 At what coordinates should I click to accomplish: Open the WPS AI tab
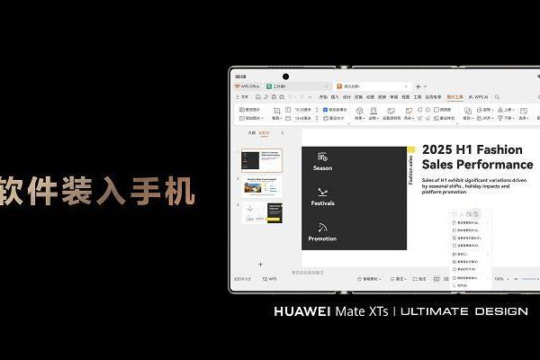[x=479, y=97]
